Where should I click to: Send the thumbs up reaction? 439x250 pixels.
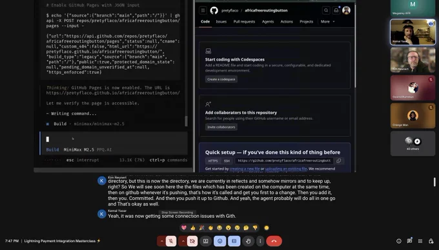click(192, 228)
